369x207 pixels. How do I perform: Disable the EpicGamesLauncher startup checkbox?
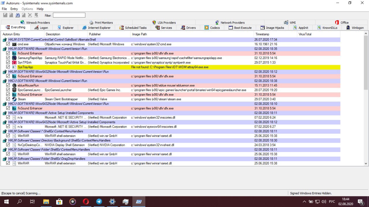coord(8,90)
